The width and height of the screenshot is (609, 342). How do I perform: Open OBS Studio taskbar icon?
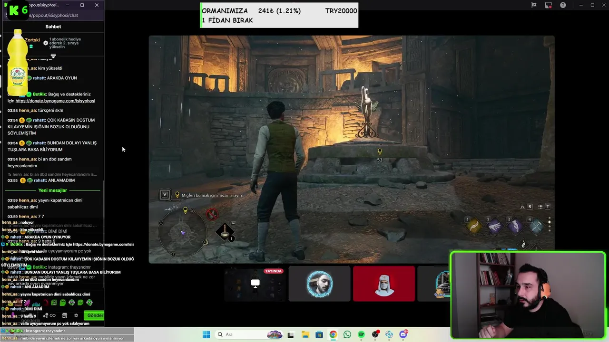pos(375,334)
